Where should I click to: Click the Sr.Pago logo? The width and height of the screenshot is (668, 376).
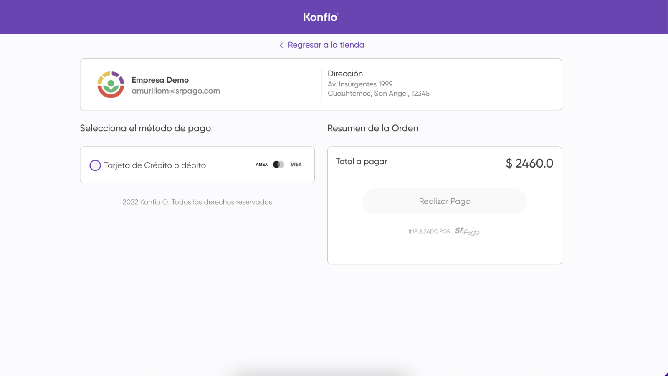pos(467,231)
